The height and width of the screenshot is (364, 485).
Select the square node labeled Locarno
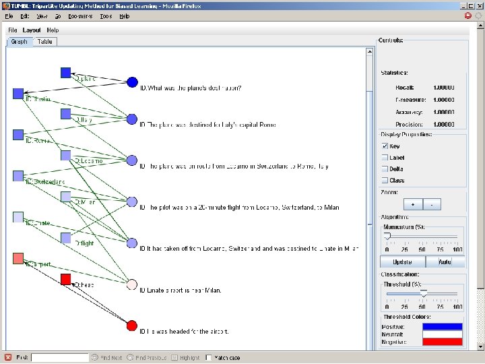pyautogui.click(x=65, y=156)
